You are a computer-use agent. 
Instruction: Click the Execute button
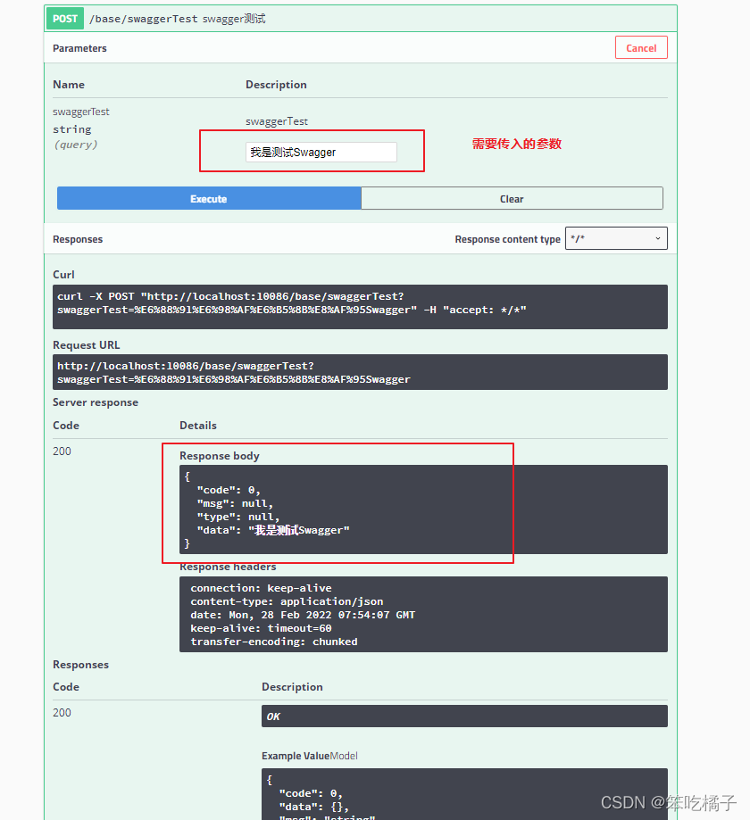(x=209, y=199)
